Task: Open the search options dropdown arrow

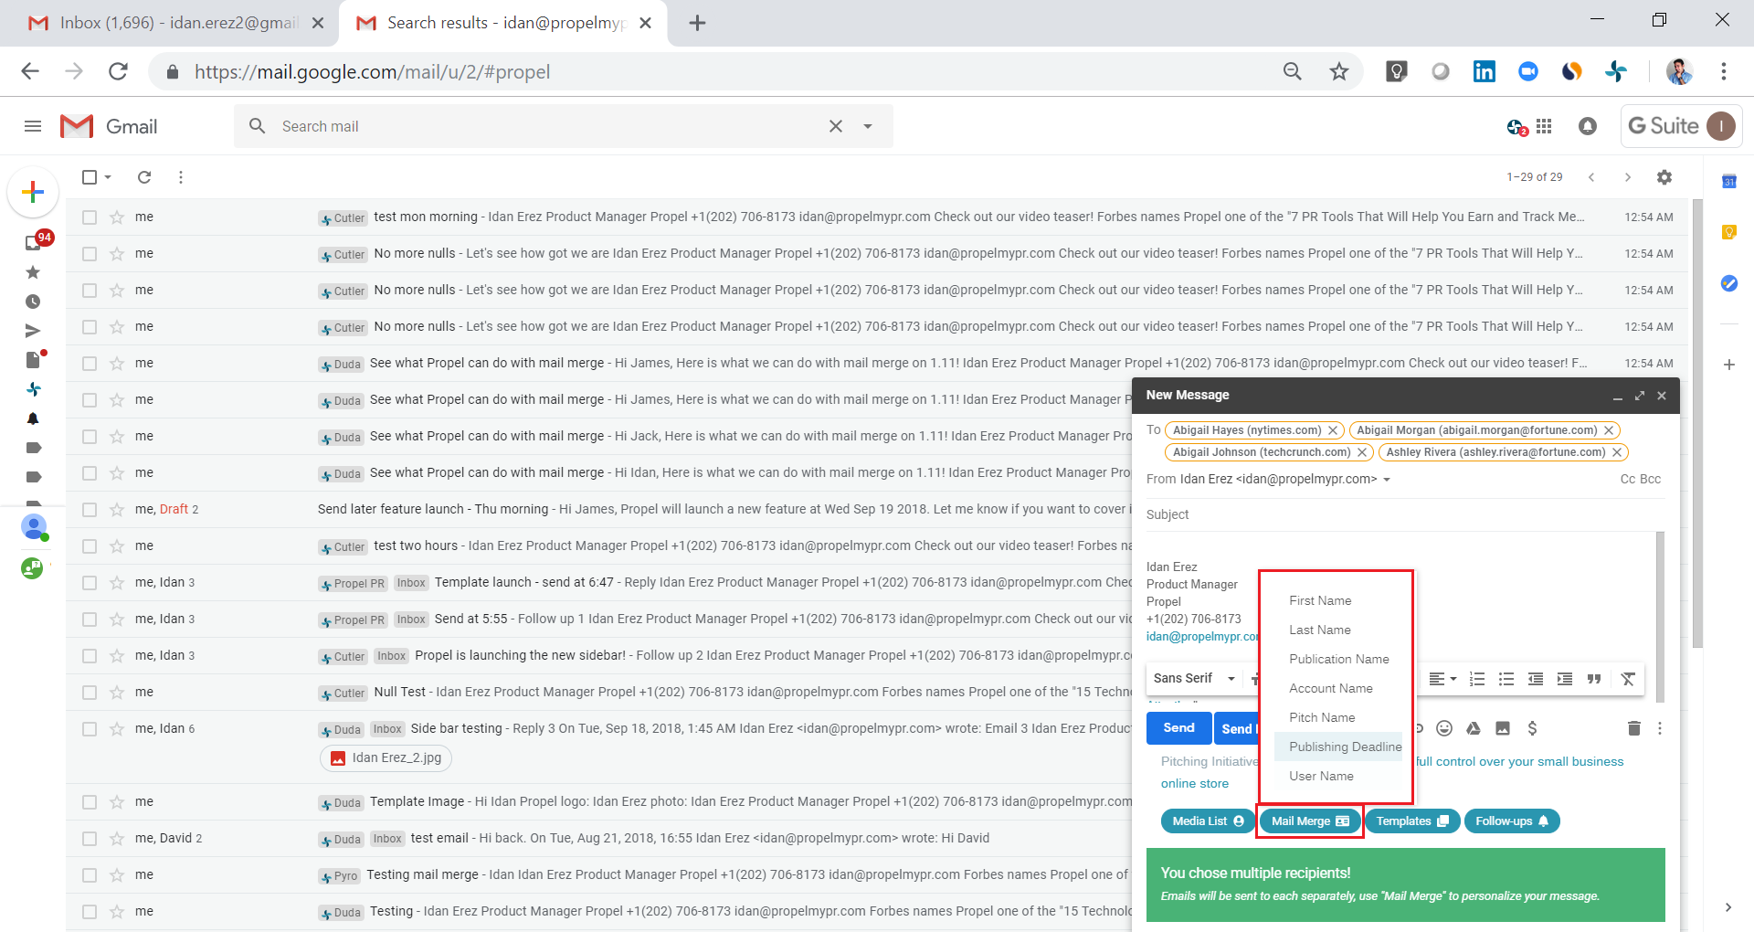Action: pyautogui.click(x=868, y=126)
